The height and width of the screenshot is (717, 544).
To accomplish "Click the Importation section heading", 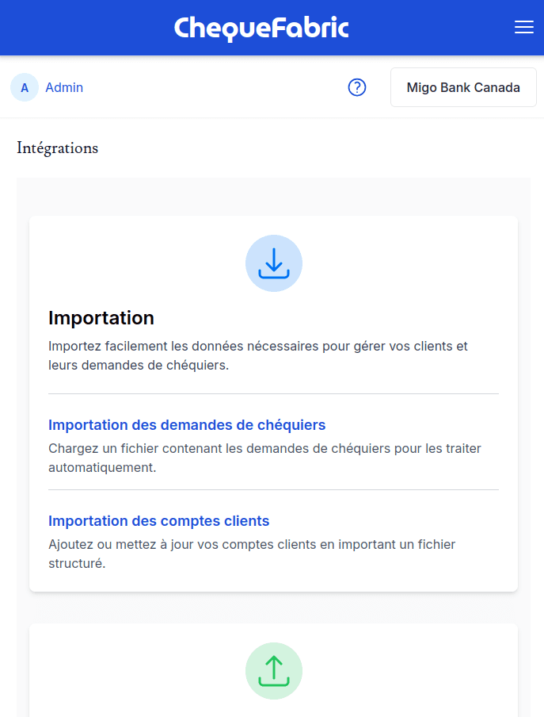I will 101,318.
